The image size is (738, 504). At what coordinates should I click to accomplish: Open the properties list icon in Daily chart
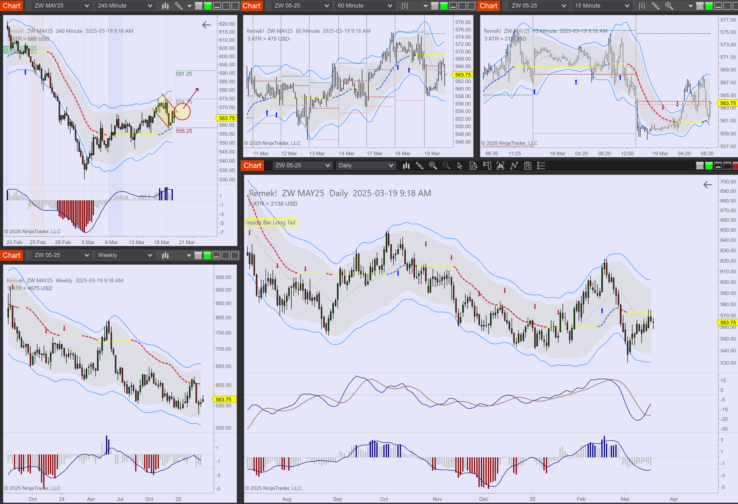pyautogui.click(x=541, y=166)
